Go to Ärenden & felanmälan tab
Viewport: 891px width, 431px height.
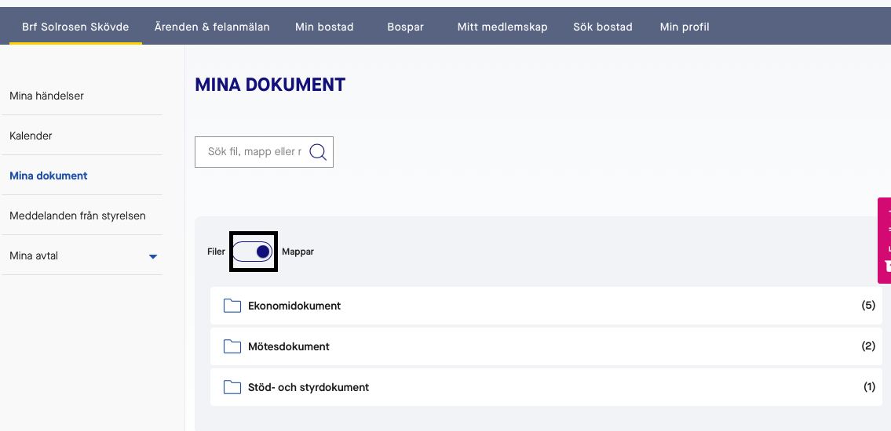212,27
